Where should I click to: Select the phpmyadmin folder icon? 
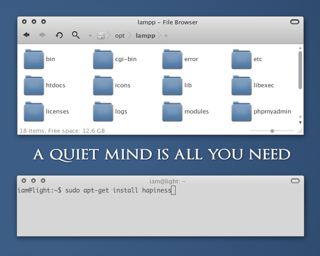[x=242, y=111]
